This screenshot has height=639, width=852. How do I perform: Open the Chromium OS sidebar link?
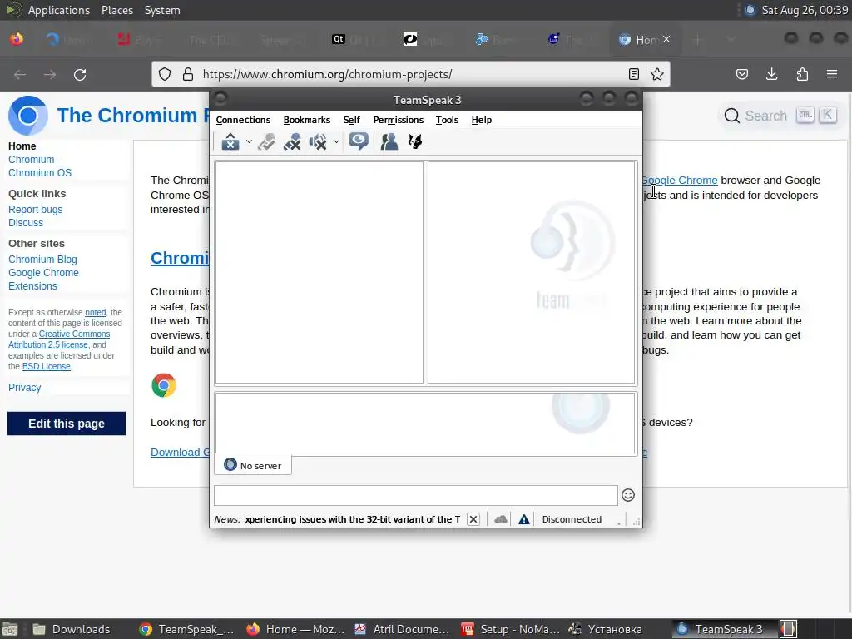[40, 173]
